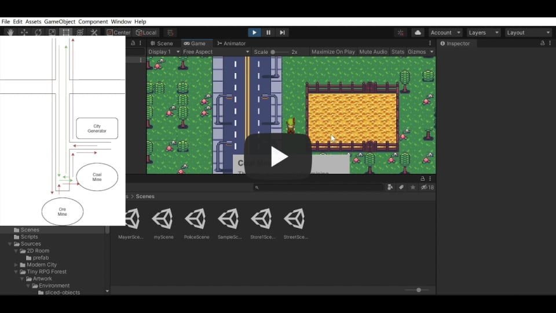The width and height of the screenshot is (556, 313).
Task: Toggle pivot Center mode
Action: tap(118, 32)
